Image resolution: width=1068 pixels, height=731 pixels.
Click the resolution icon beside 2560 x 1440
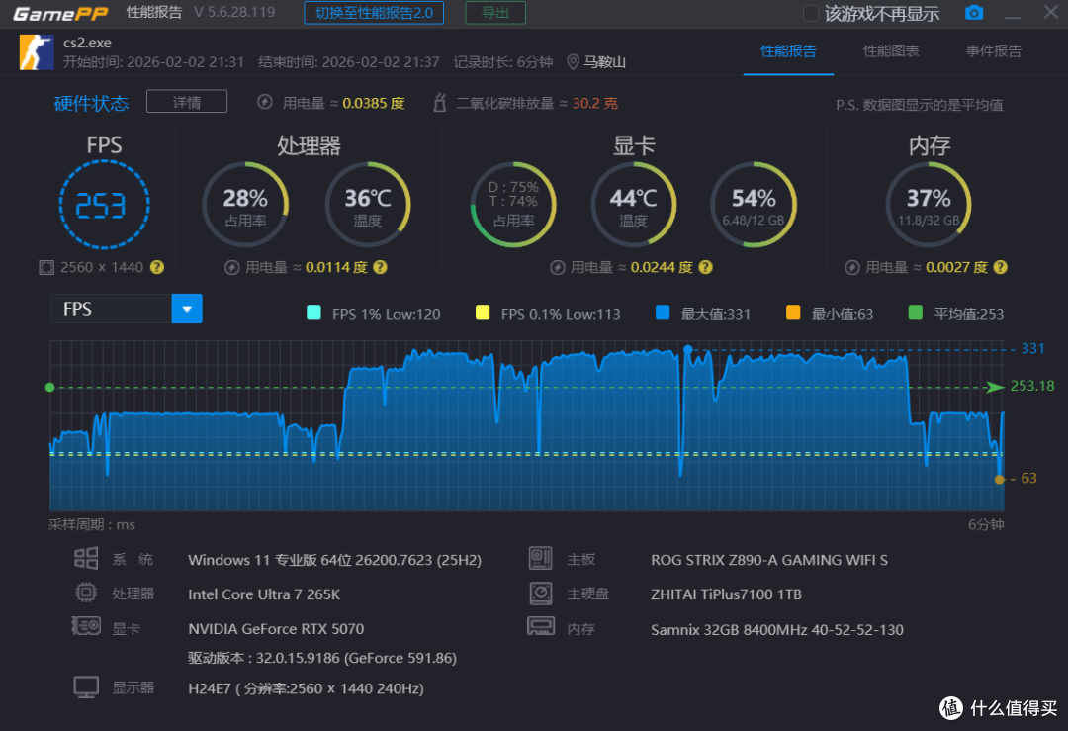[x=46, y=267]
